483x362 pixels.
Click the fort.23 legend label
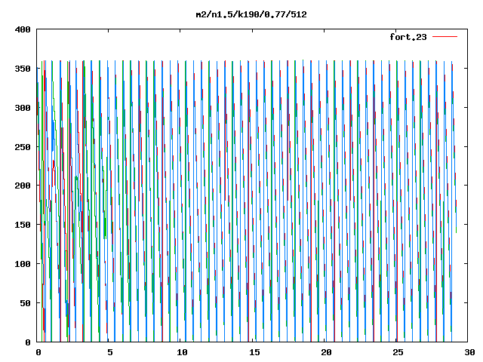coord(408,37)
